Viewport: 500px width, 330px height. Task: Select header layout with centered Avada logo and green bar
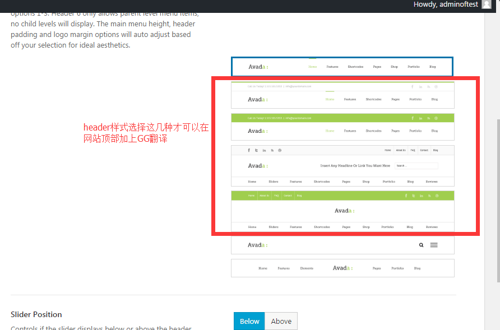pos(342,211)
